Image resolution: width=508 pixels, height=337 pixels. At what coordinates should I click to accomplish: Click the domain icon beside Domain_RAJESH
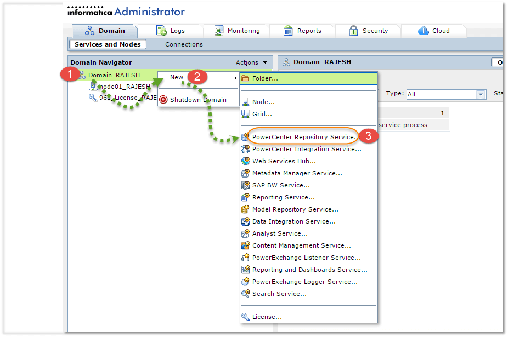(x=83, y=75)
